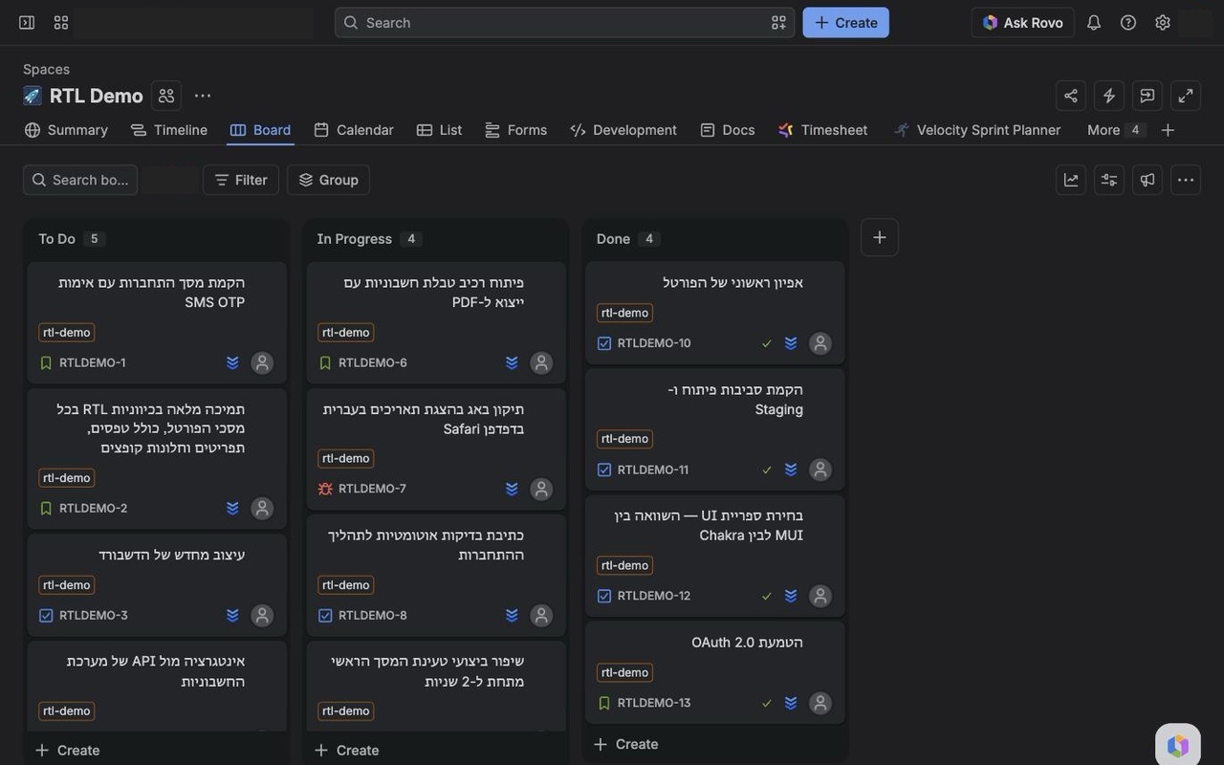The height and width of the screenshot is (765, 1224).
Task: Enter full screen mode icon
Action: tap(1186, 96)
